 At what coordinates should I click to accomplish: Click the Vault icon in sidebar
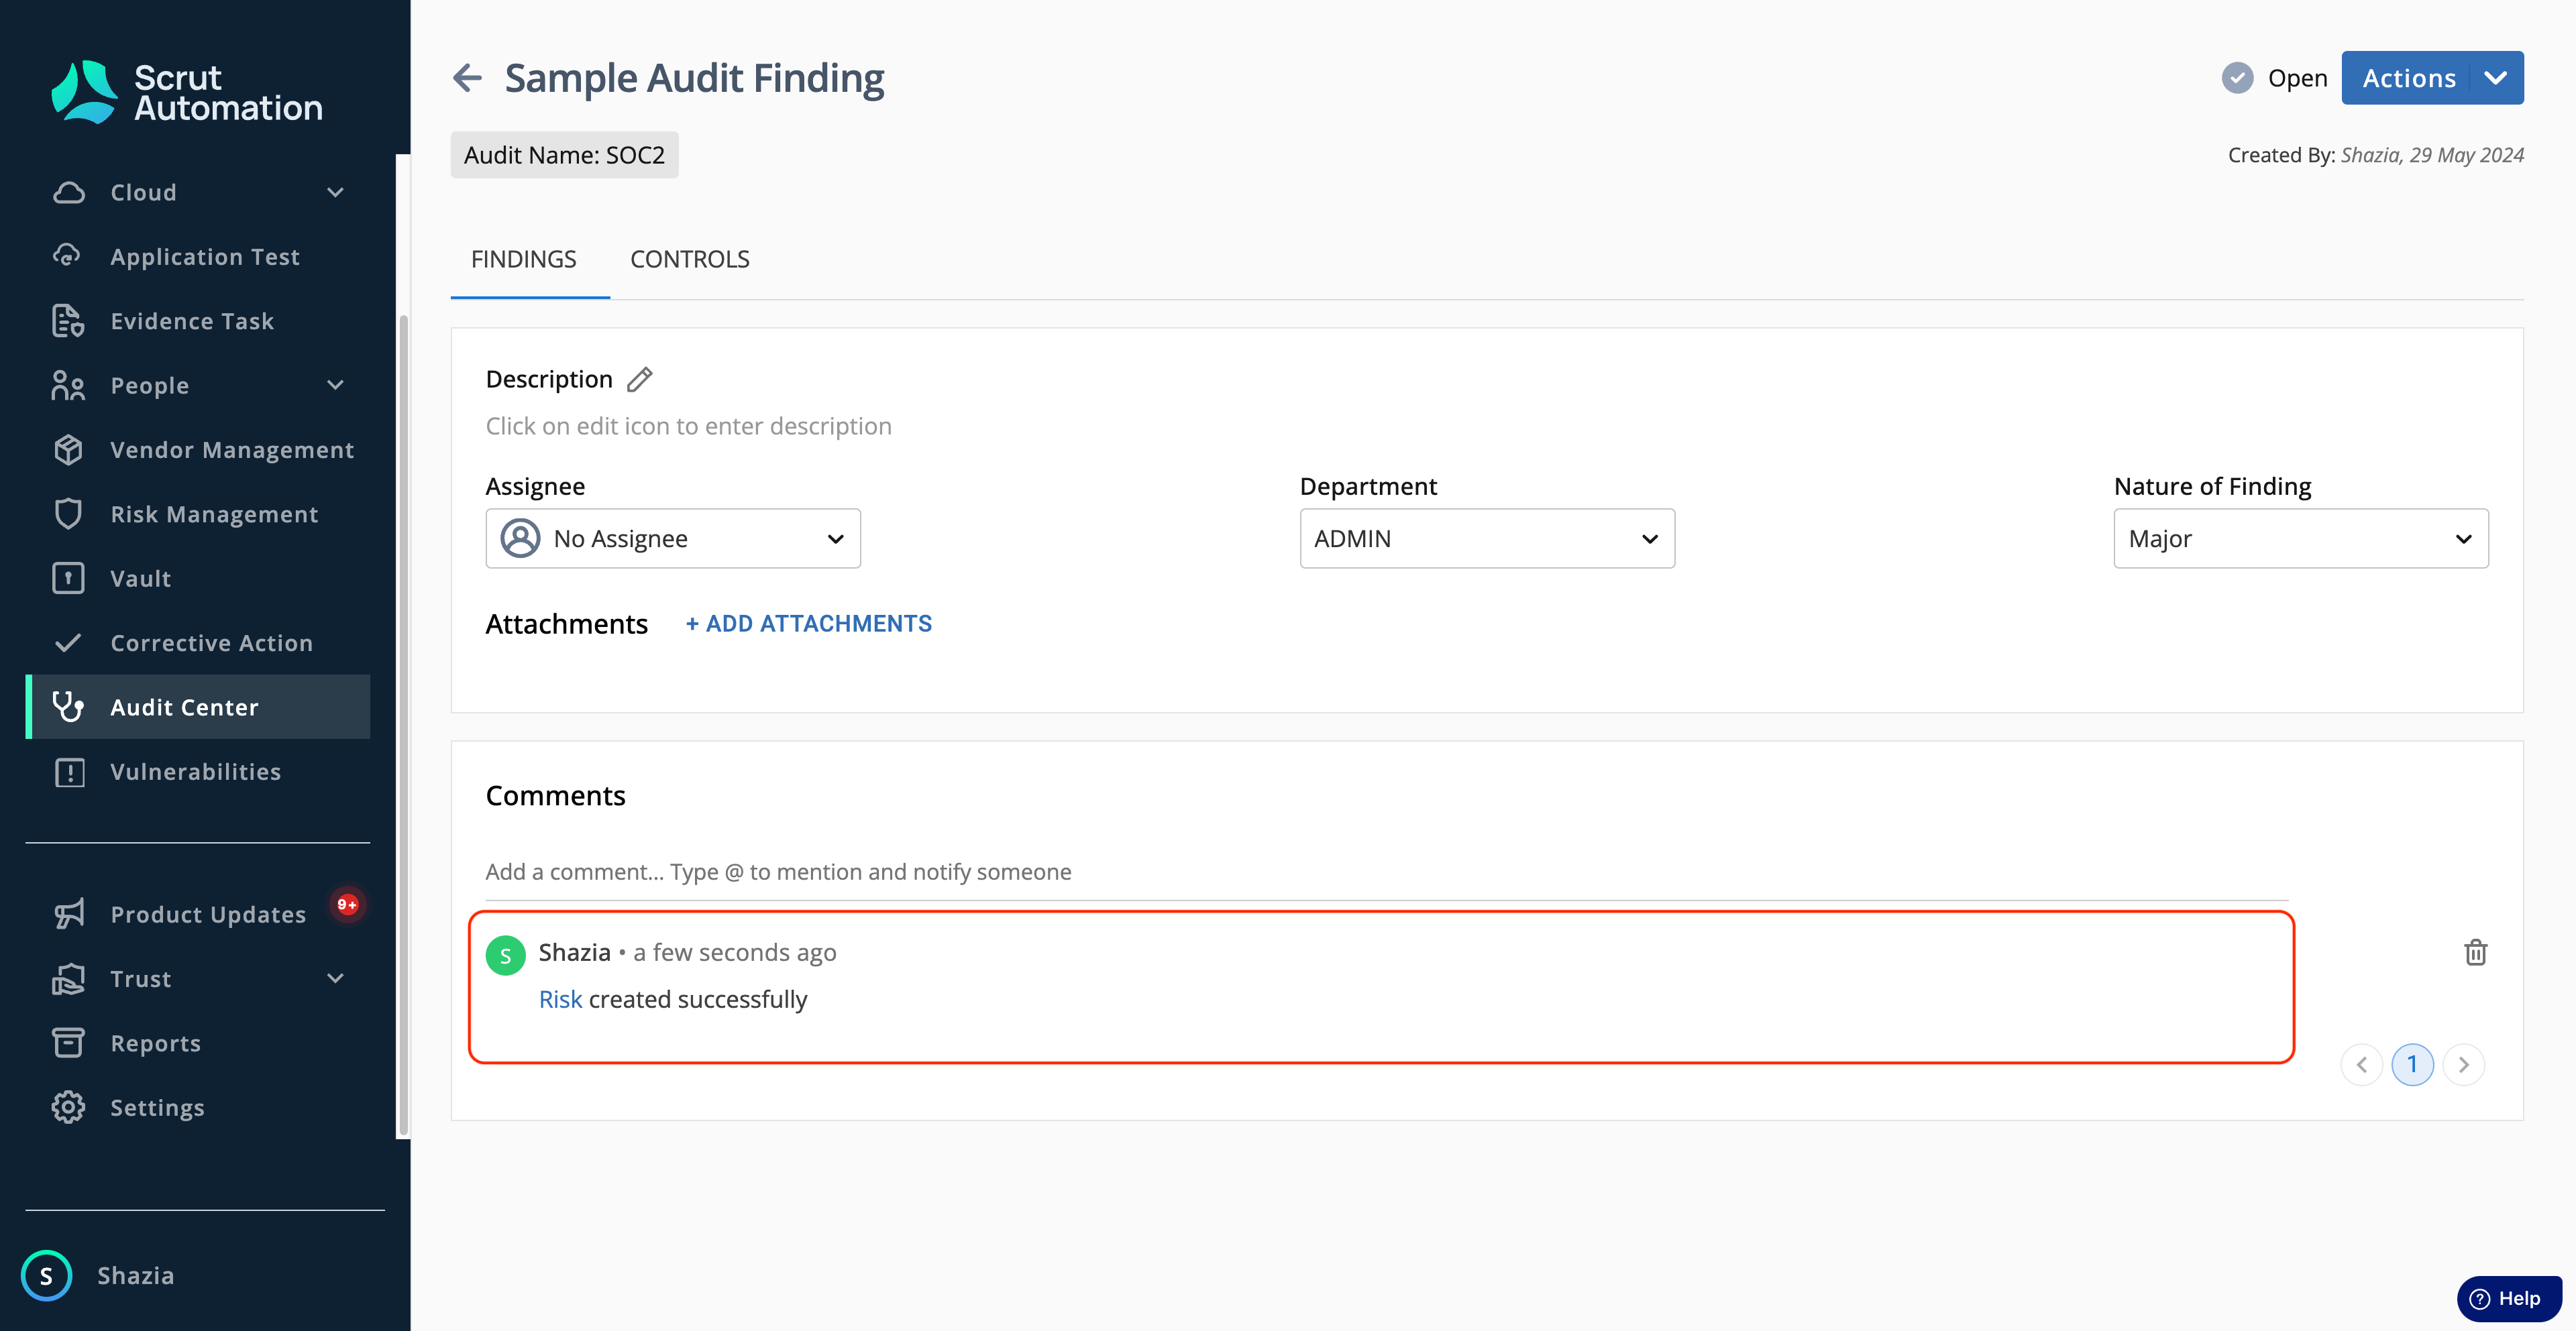[68, 579]
